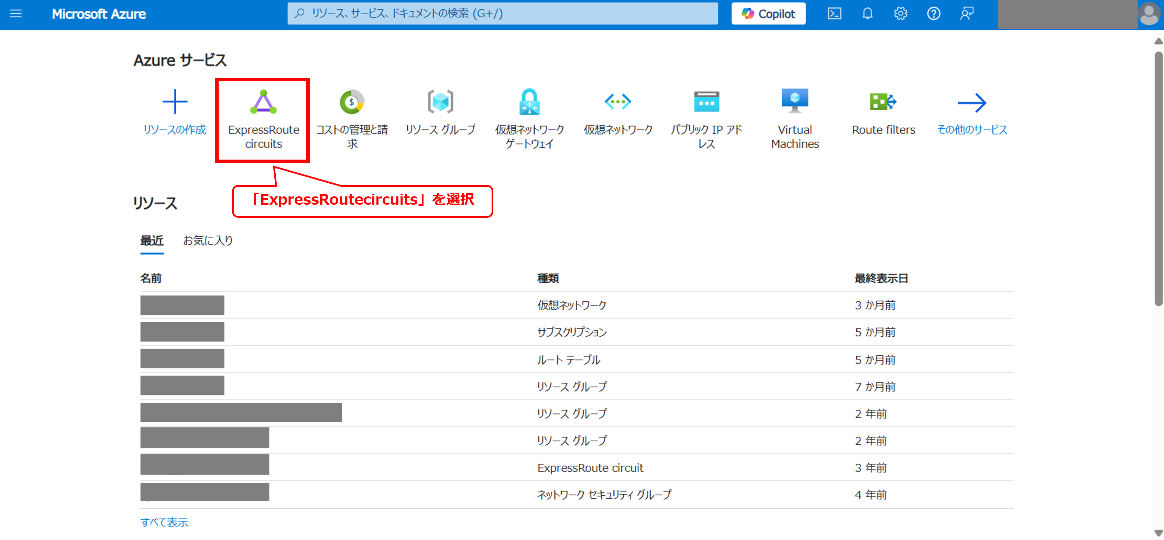Image resolution: width=1164 pixels, height=540 pixels.
Task: Open the Cloud Shell icon
Action: [834, 13]
